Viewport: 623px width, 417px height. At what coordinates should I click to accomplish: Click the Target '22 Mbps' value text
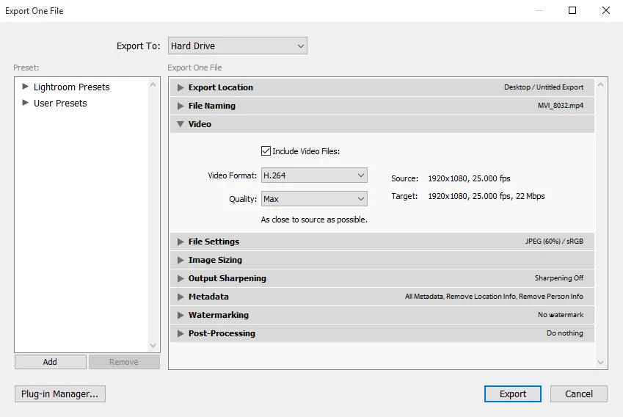pyautogui.click(x=530, y=196)
